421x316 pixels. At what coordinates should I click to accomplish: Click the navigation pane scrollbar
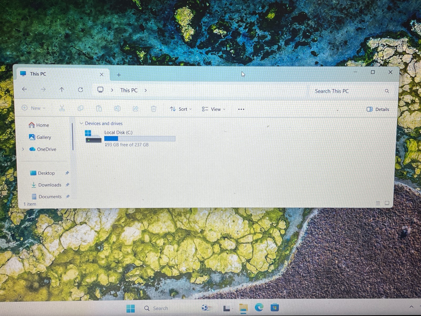pos(73,137)
